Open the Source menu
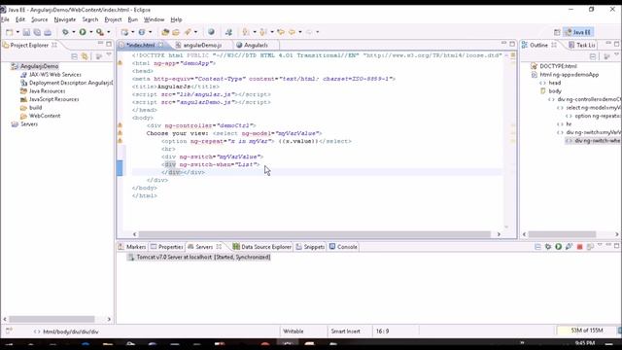Screen dimensions: 622x350 39,19
